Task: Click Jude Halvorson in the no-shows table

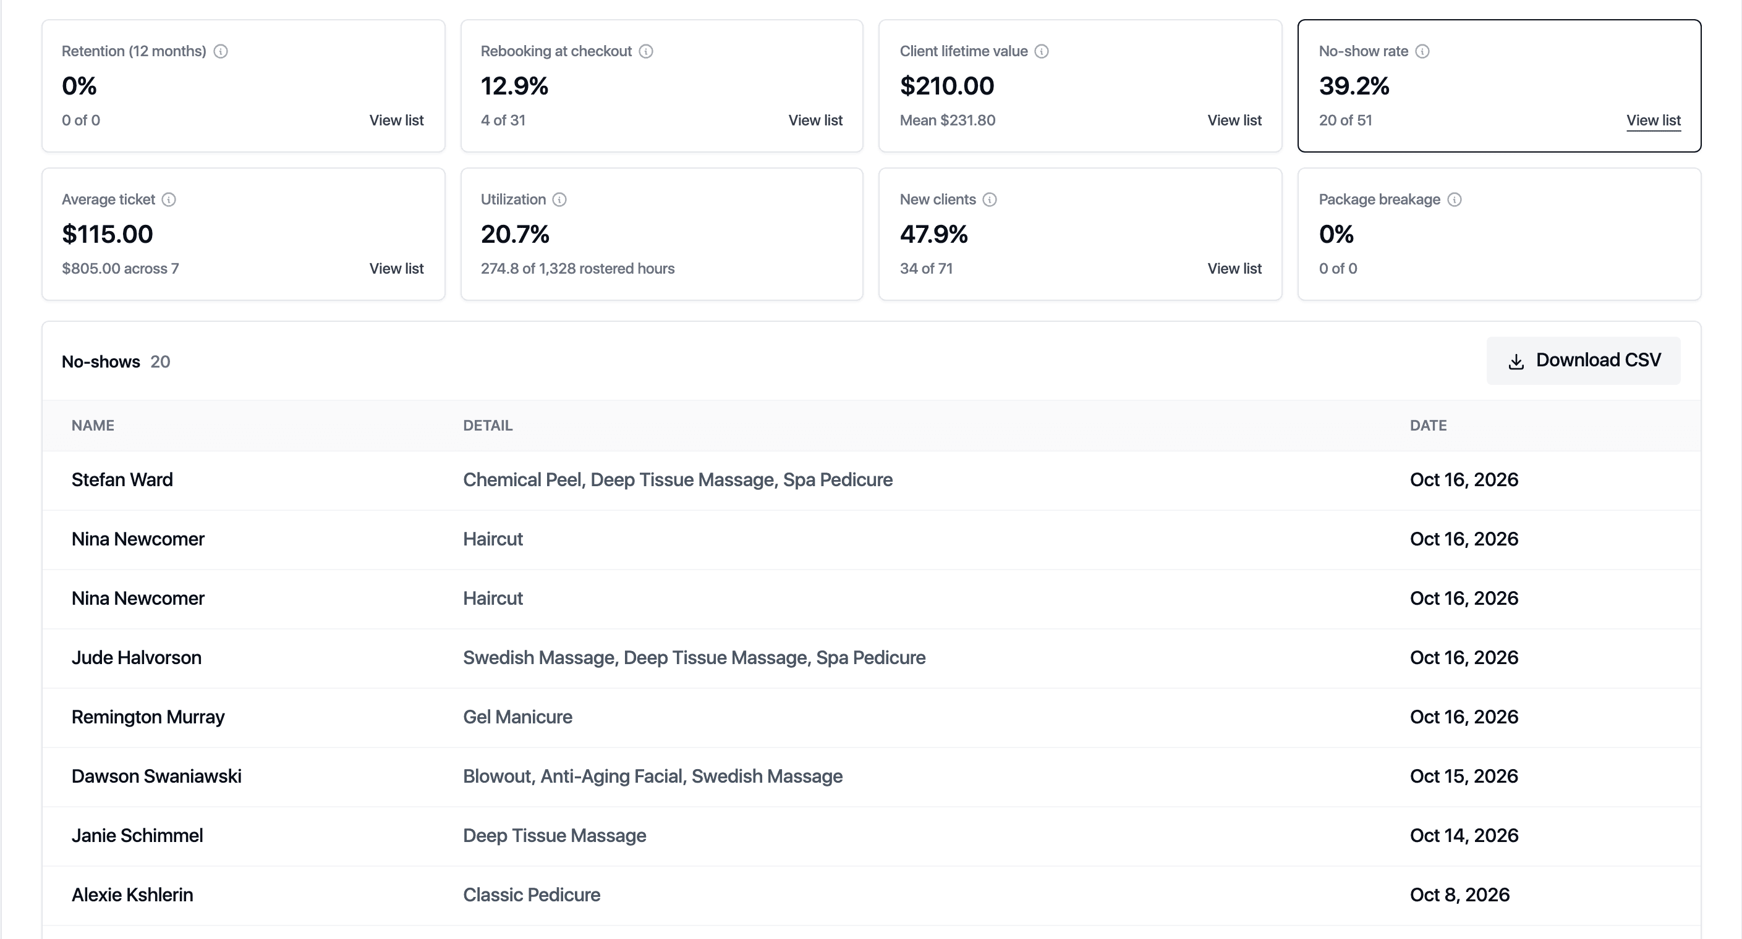Action: point(137,657)
